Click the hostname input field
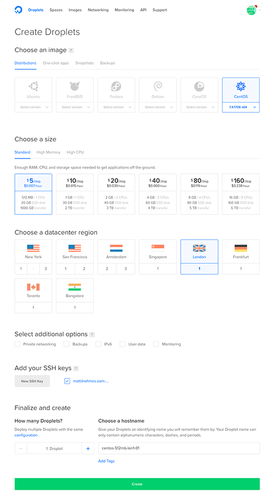Image resolution: width=274 pixels, height=499 pixels. coord(179,448)
